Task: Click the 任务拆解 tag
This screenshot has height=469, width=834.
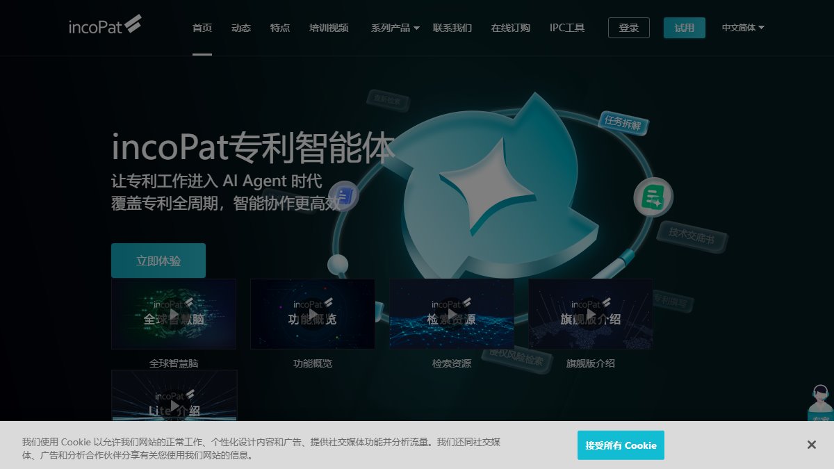Action: (x=623, y=124)
